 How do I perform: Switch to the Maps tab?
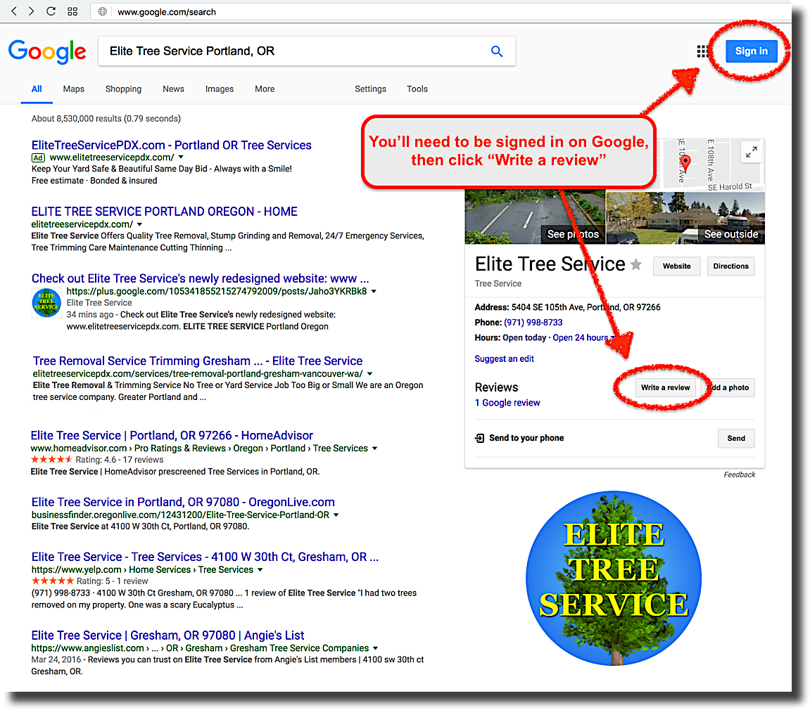[73, 89]
